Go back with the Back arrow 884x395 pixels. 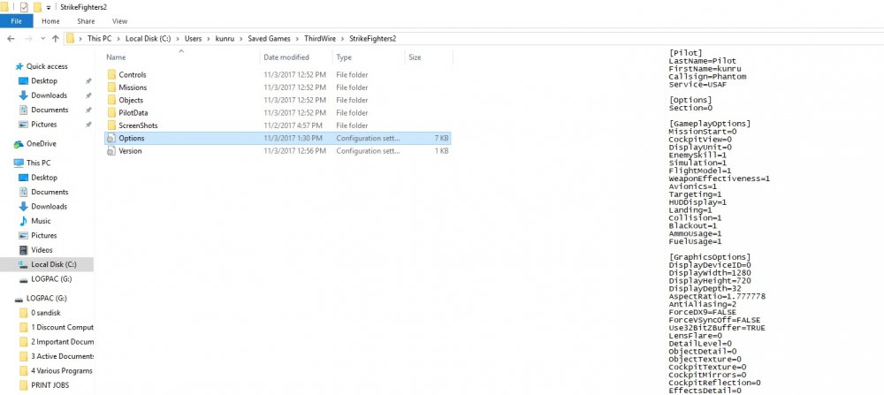pos(11,38)
